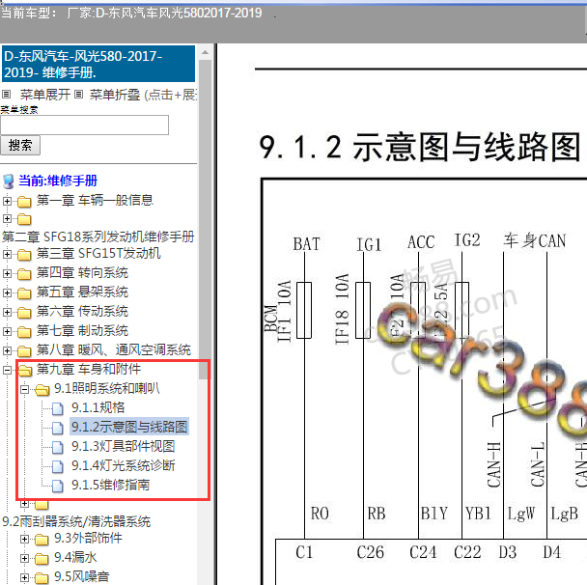
Task: Collapse 第九章 车身和附件 node
Action: point(7,370)
